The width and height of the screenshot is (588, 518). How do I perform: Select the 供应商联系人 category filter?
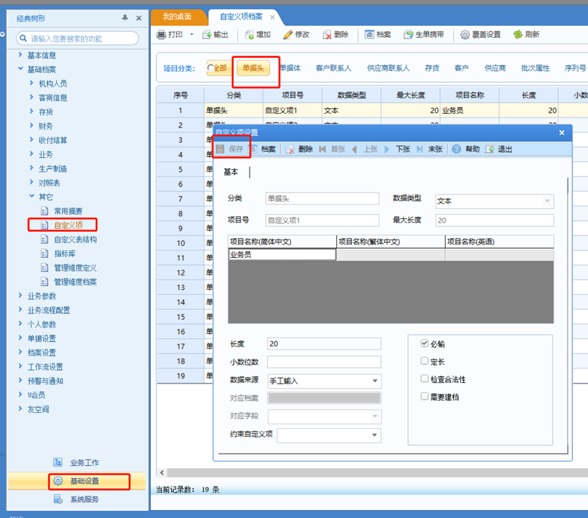tap(388, 68)
